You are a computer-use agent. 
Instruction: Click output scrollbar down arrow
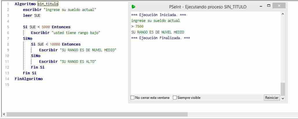point(283,98)
